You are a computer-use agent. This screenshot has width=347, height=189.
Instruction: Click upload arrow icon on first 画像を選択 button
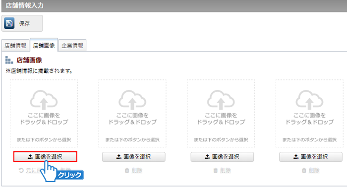click(x=30, y=157)
